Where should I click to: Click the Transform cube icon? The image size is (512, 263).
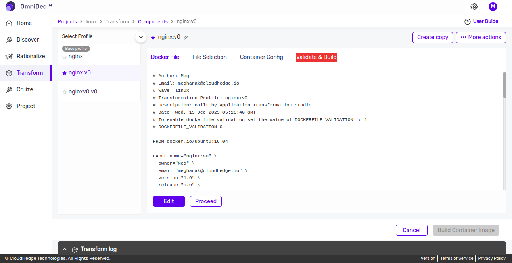(x=9, y=73)
